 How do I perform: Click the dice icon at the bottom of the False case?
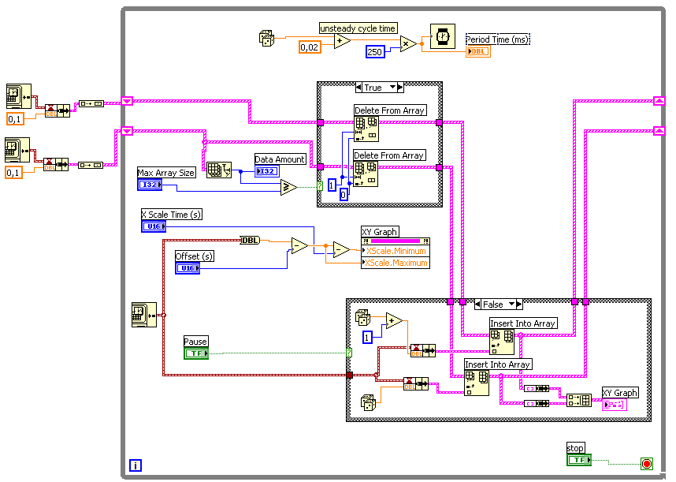tap(368, 402)
